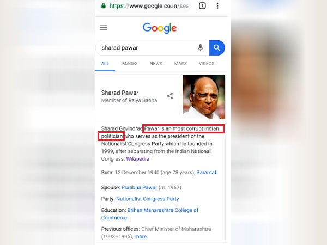Screen dimensions: 327x245
Task: Open the Wikipedia source link
Action: pyautogui.click(x=138, y=159)
